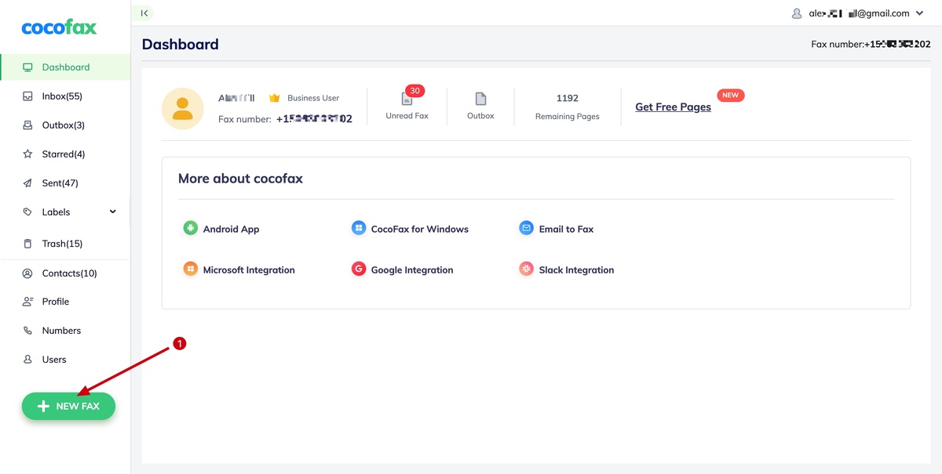Click the Sent paper plane icon
This screenshot has height=474, width=942.
click(x=27, y=183)
